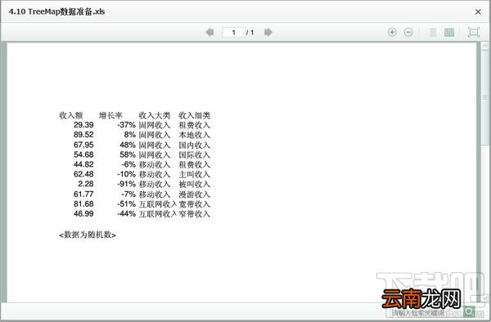Image resolution: width=491 pixels, height=322 pixels.
Task: Click the growth rate 48%
Action: [x=128, y=145]
